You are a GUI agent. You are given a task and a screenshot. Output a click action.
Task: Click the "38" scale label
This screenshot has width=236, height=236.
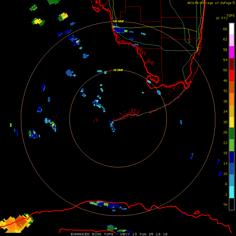pyautogui.click(x=225, y=101)
